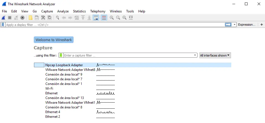The height and width of the screenshot is (123, 265).
Task: Click reload capture file icon
Action: pyautogui.click(x=49, y=18)
